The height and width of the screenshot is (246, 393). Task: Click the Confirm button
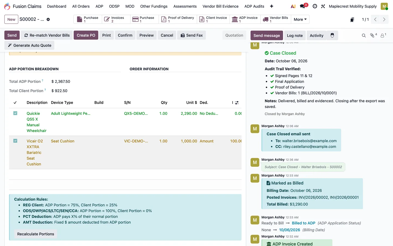125,35
